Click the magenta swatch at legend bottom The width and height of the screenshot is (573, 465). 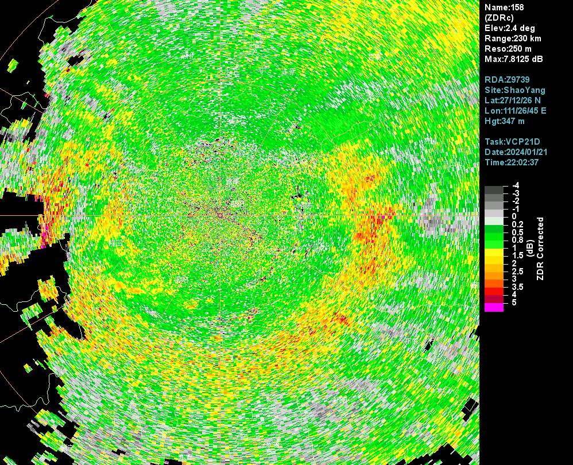[494, 308]
